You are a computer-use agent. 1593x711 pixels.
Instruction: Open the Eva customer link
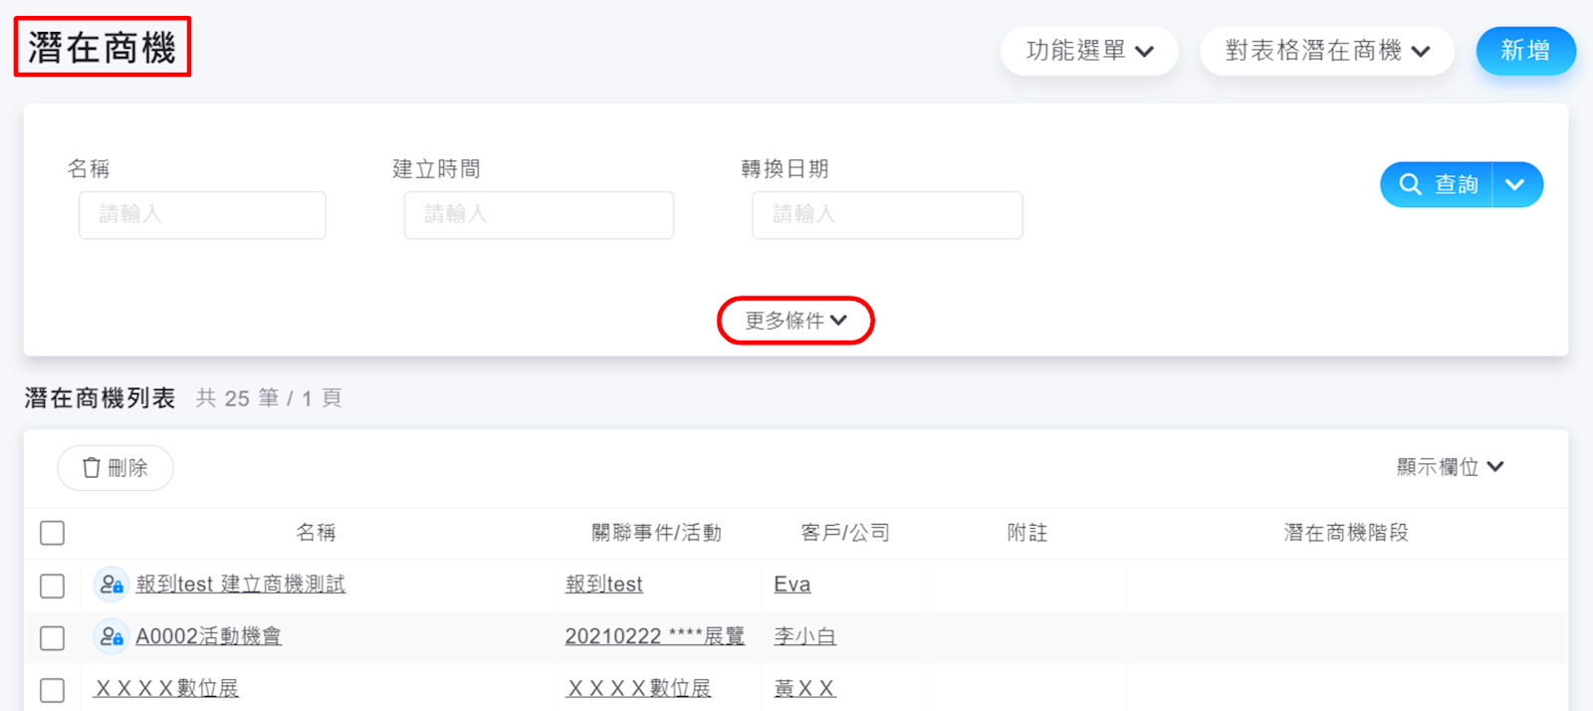tap(792, 585)
